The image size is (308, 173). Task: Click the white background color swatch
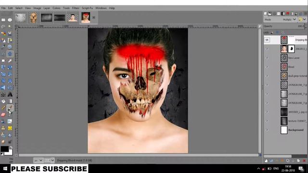pos(10,153)
